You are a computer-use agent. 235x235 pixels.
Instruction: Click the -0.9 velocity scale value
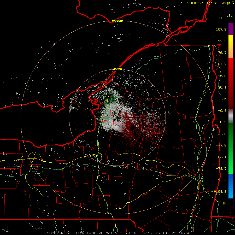222,111
